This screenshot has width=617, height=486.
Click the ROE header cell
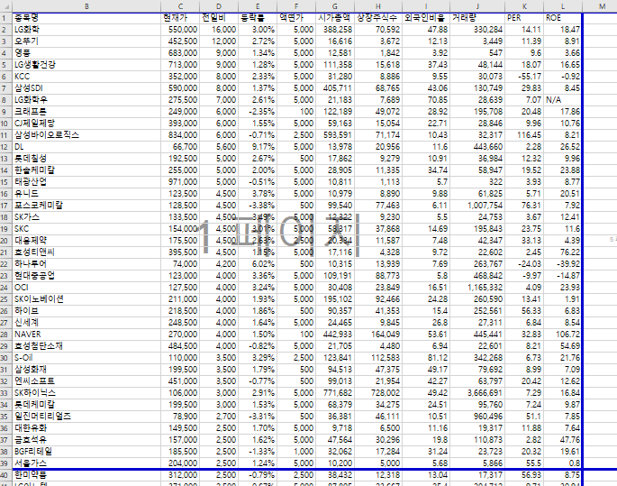pyautogui.click(x=563, y=18)
